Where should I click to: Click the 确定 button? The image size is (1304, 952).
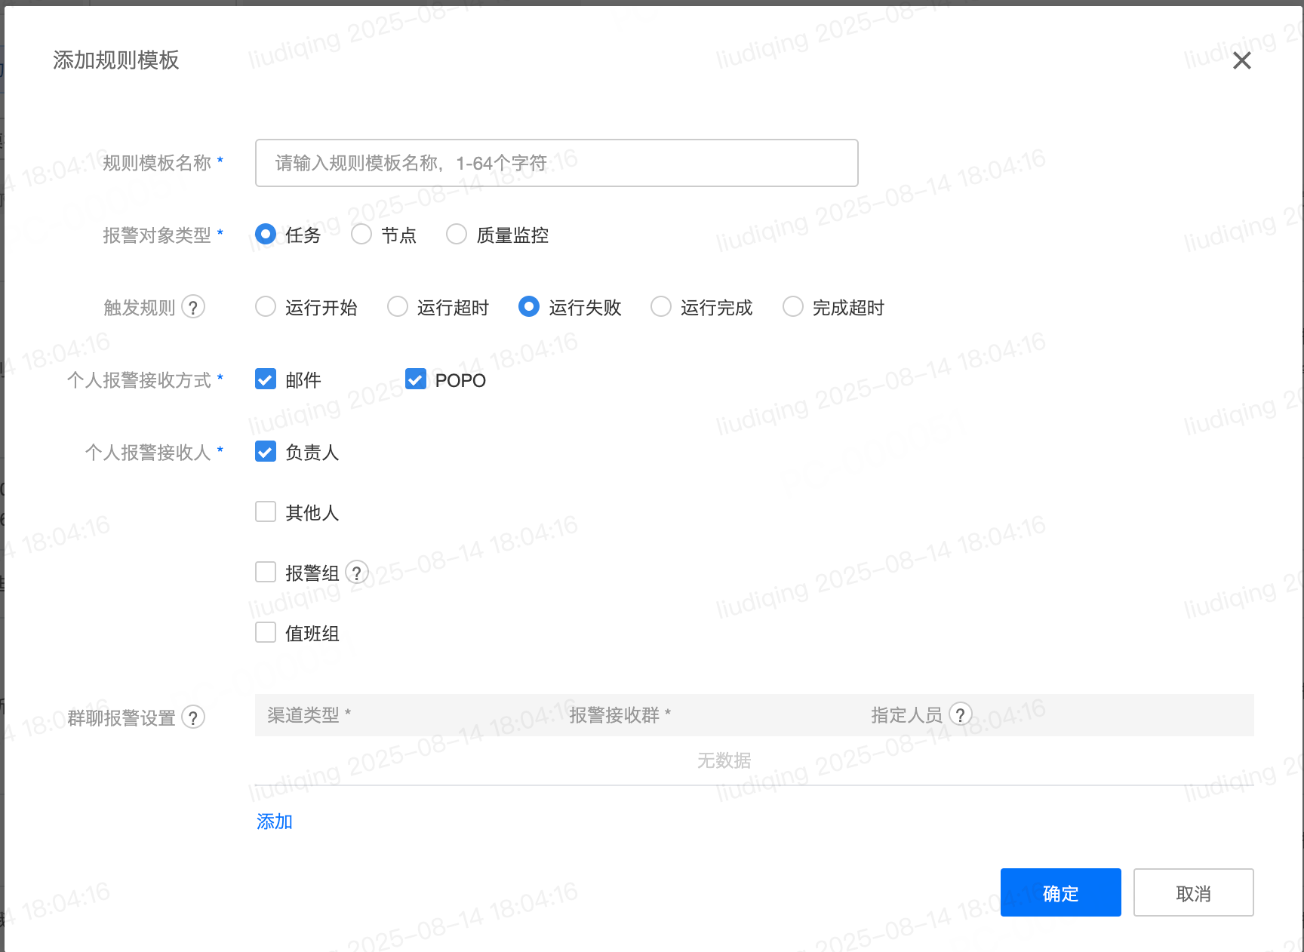(1060, 893)
